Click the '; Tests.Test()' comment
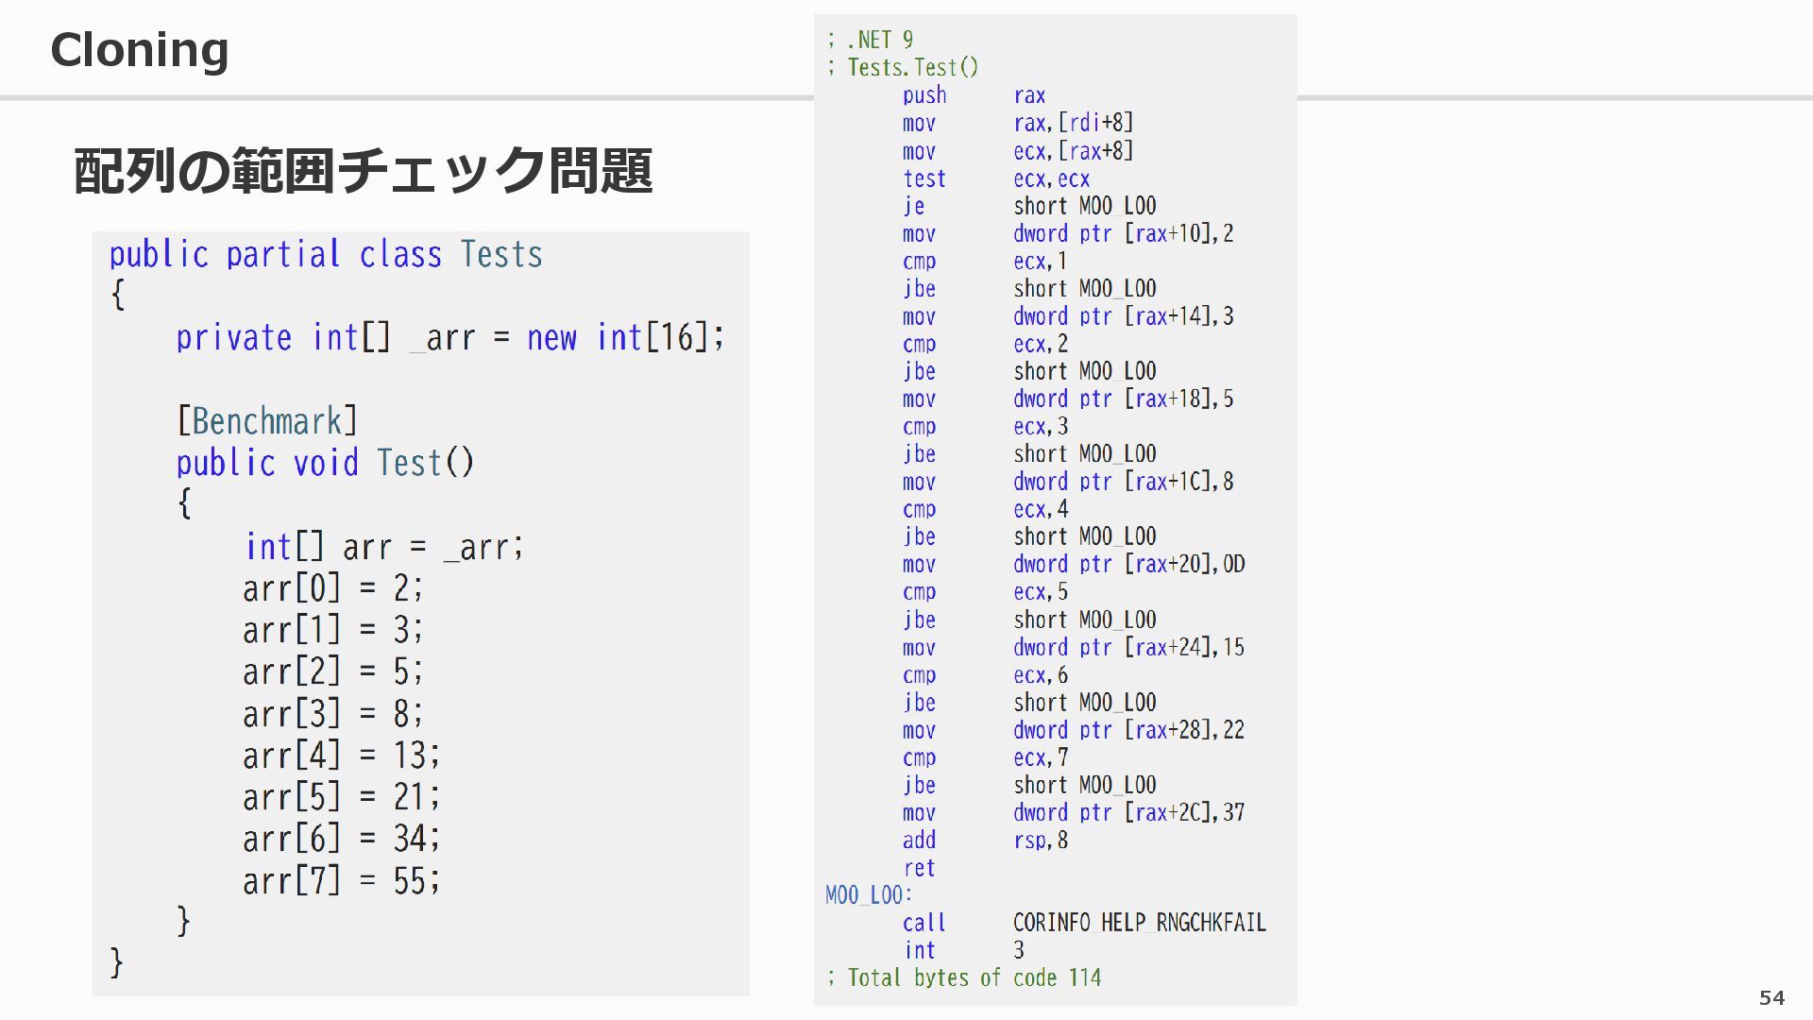 coord(903,67)
